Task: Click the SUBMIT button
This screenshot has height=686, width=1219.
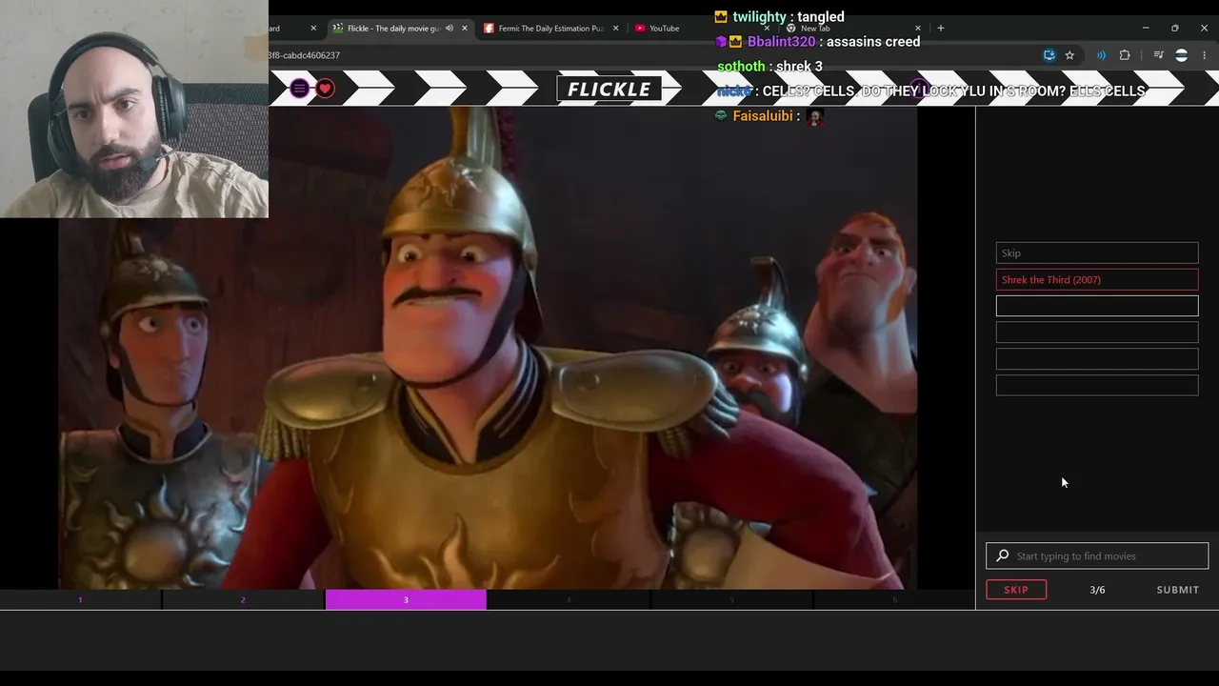Action: click(1178, 590)
